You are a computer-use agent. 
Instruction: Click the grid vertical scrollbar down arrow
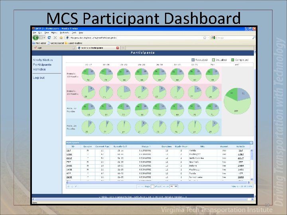[x=252, y=180]
